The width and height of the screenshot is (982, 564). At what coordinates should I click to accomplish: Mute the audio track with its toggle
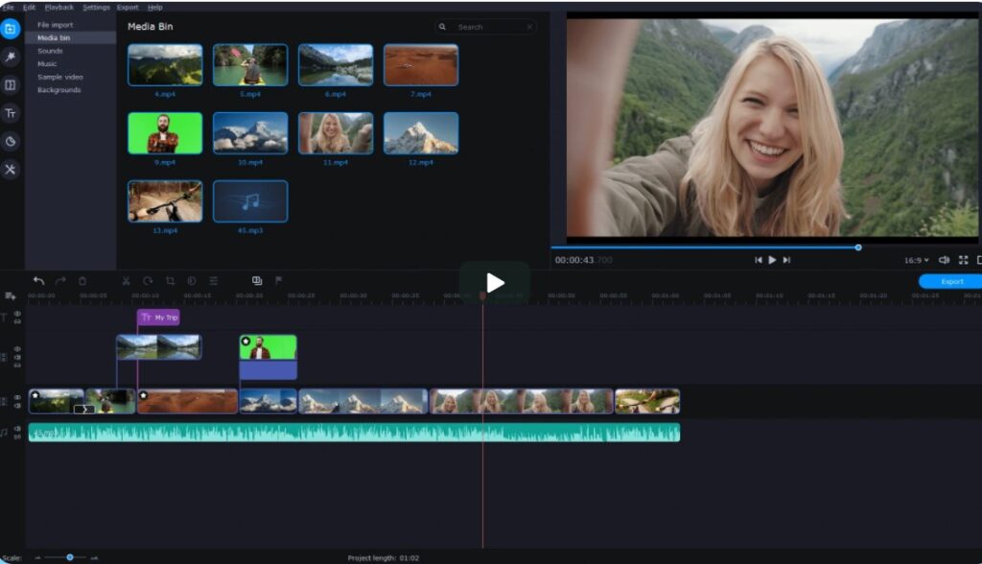pyautogui.click(x=17, y=429)
